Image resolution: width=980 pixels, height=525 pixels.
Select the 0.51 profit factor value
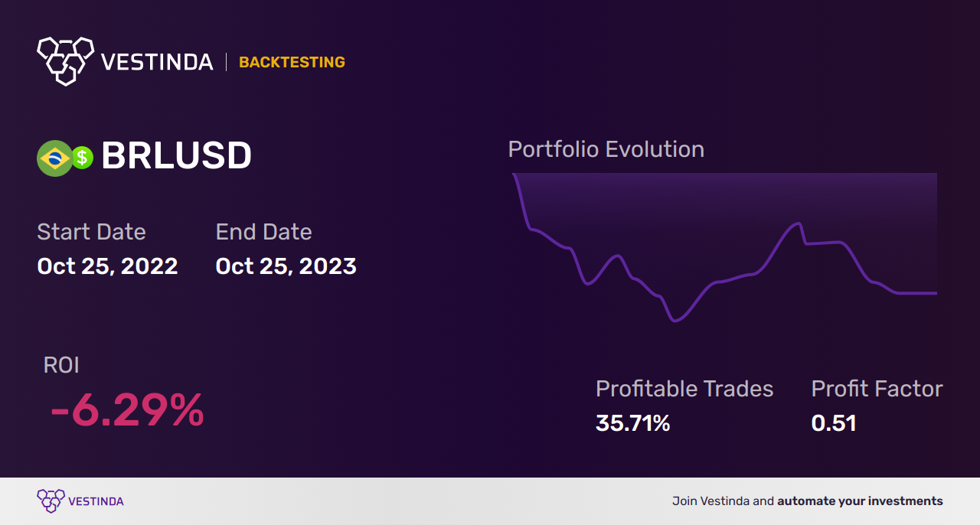(x=834, y=423)
